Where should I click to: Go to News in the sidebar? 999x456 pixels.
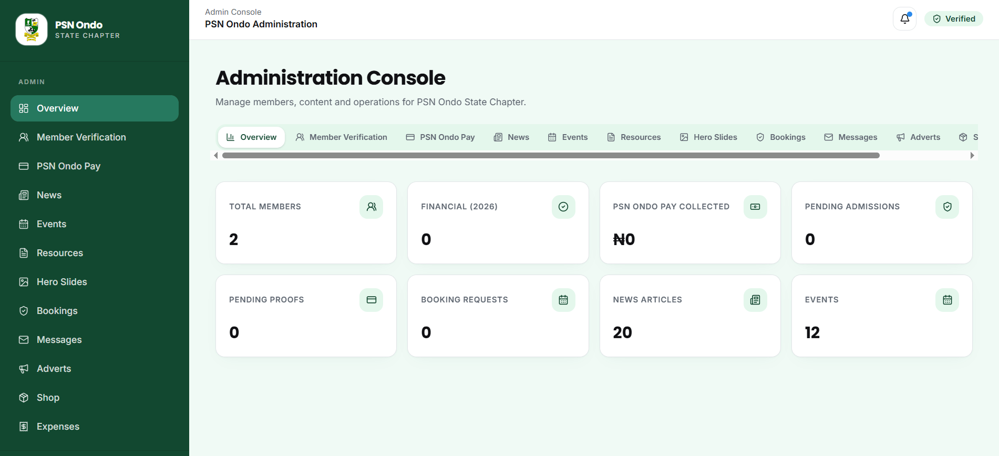click(x=95, y=195)
